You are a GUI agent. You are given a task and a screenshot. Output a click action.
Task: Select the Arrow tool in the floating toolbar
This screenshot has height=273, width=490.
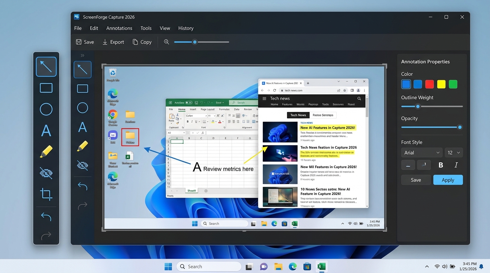[x=46, y=67]
